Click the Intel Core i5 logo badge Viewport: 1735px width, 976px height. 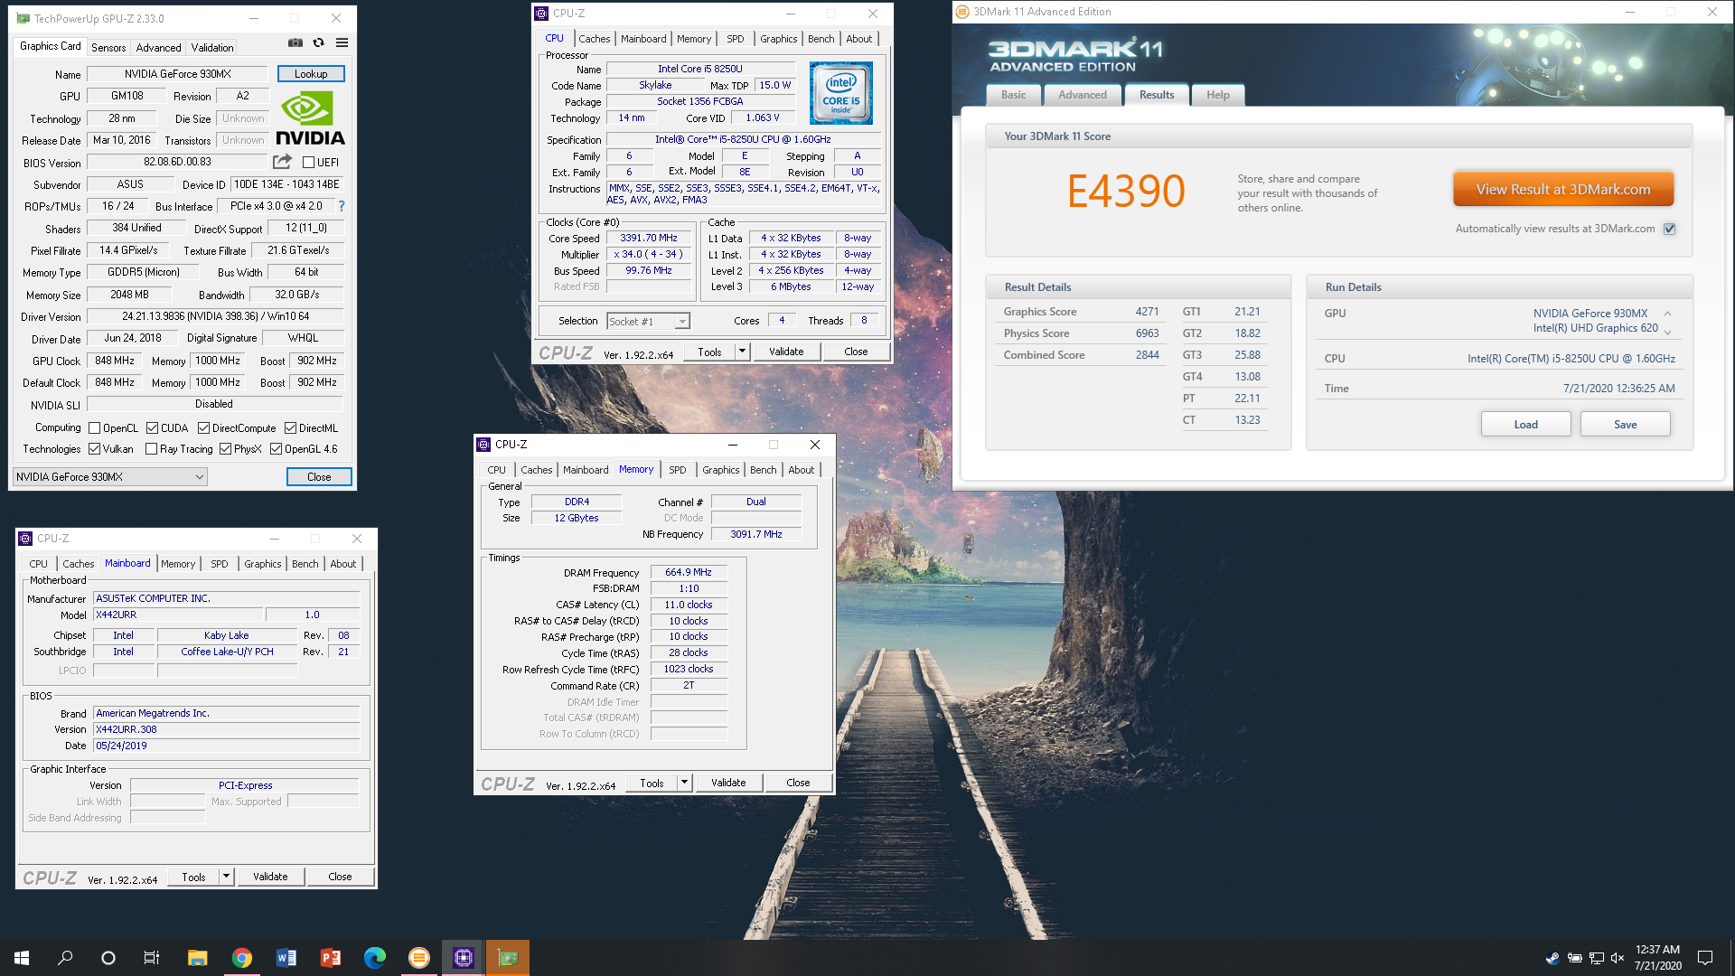841,92
